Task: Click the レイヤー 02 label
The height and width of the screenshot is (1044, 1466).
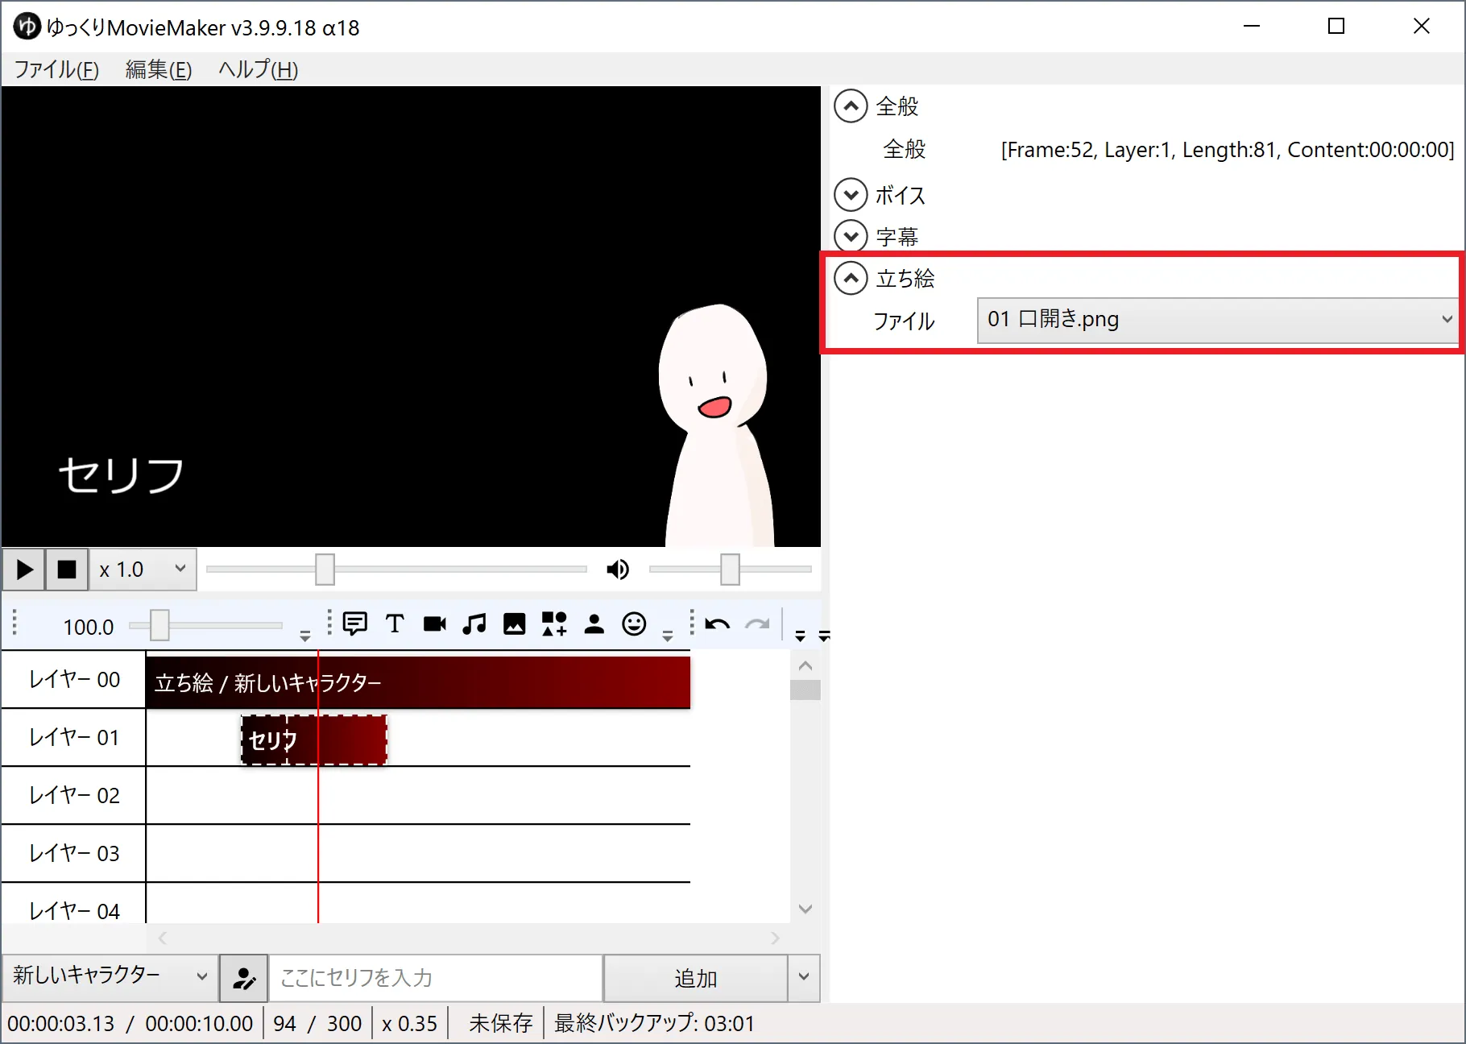Action: click(74, 796)
